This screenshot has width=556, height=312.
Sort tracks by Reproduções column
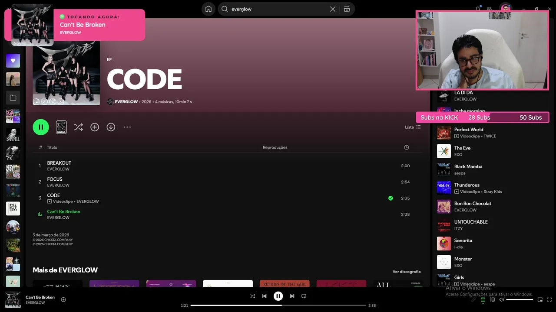click(275, 147)
